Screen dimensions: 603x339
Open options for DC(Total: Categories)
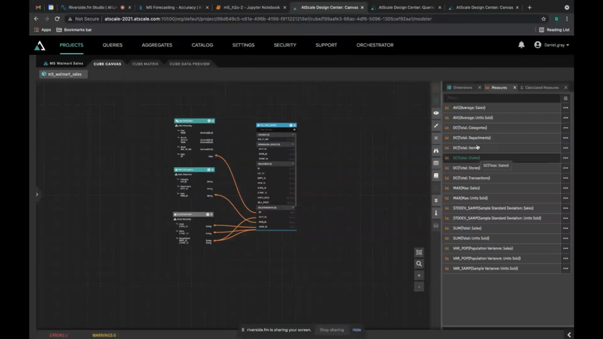(565, 128)
